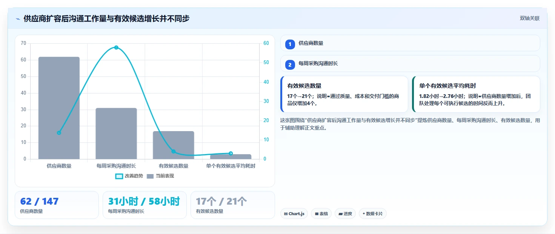Select the Chart.js chip
555x234 pixels.
[294, 214]
